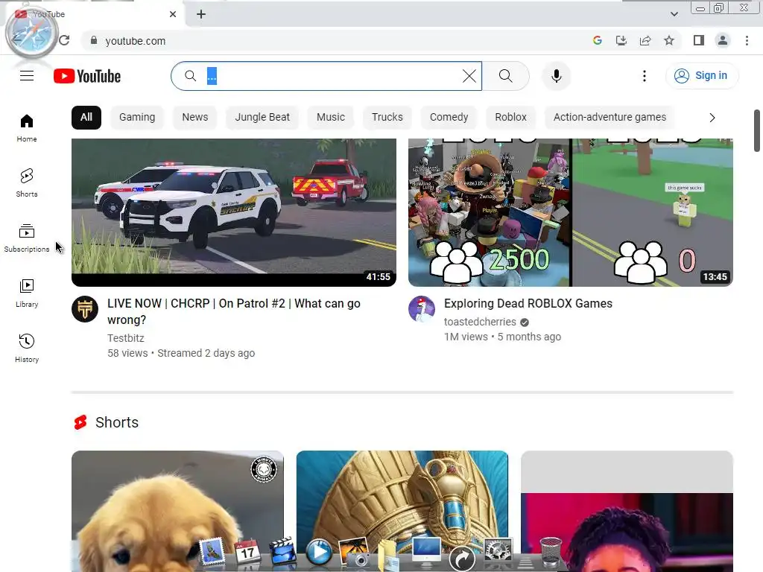Click the share page icon
Image resolution: width=763 pixels, height=572 pixels.
645,40
